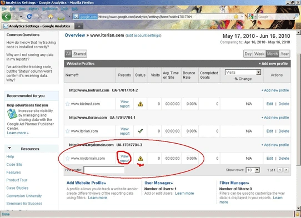The image size is (301, 218).
Task: Open the back/forward history dropdown arrow
Action: [21, 17]
